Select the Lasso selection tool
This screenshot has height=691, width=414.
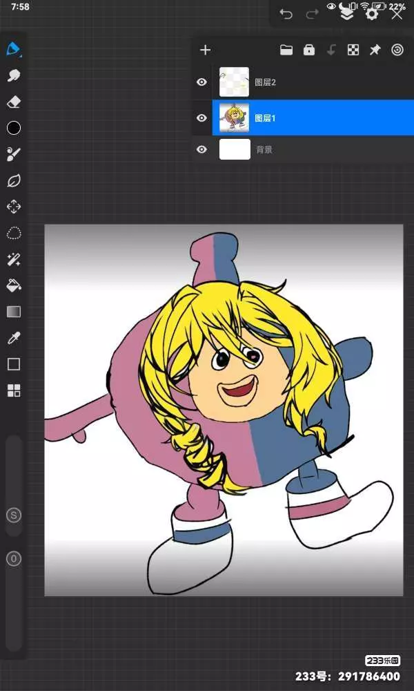tap(13, 233)
